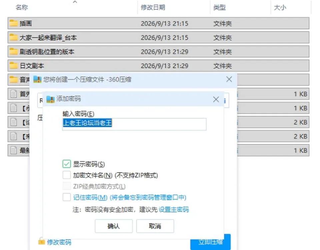Select the 日文剧本 folder icon
Image resolution: width=320 pixels, height=250 pixels.
click(13, 66)
